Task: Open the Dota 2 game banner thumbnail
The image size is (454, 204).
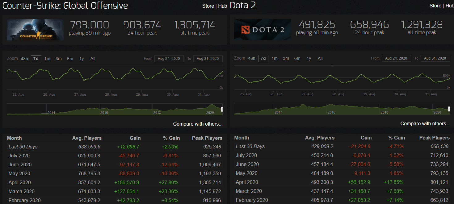Action: 263,29
